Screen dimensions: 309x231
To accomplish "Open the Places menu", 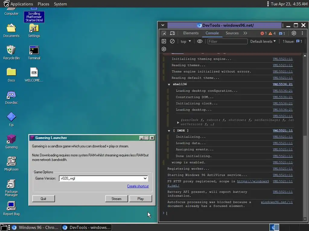I will click(43, 4).
